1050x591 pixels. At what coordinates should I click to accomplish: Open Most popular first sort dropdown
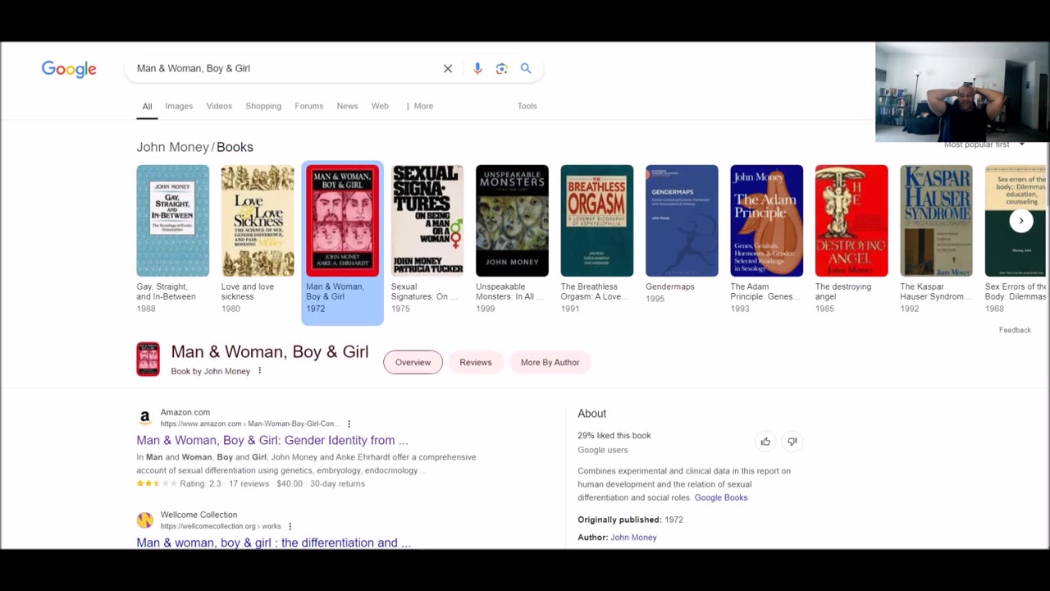(984, 144)
